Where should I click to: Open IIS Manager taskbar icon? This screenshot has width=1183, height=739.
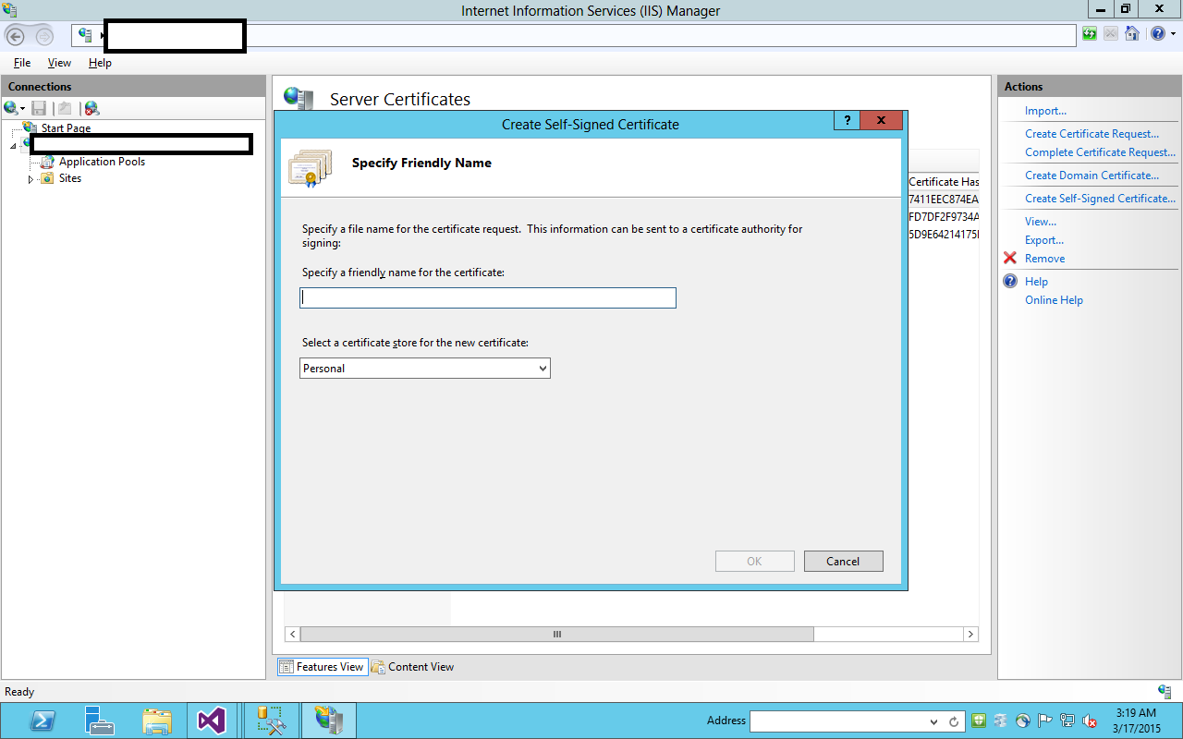[329, 721]
